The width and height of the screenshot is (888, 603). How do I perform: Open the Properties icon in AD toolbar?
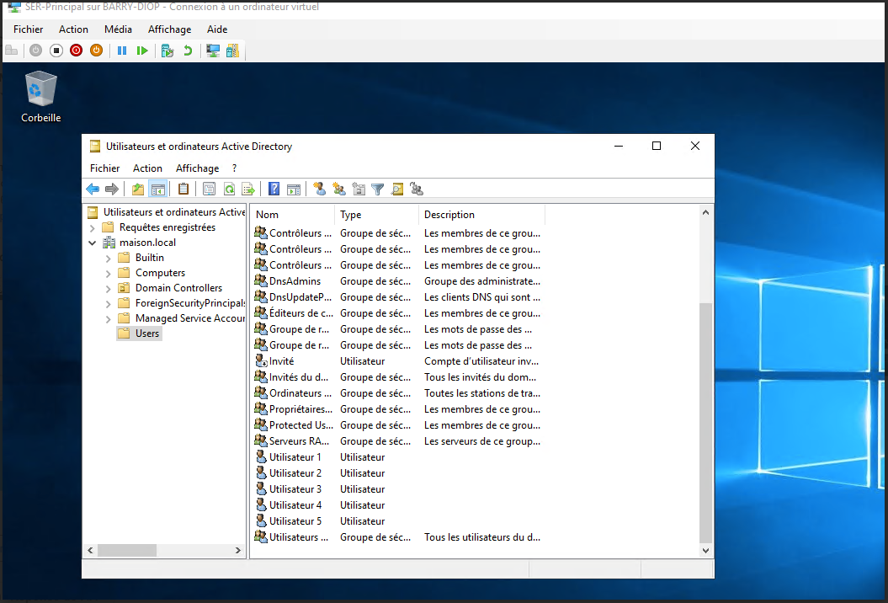pyautogui.click(x=209, y=189)
